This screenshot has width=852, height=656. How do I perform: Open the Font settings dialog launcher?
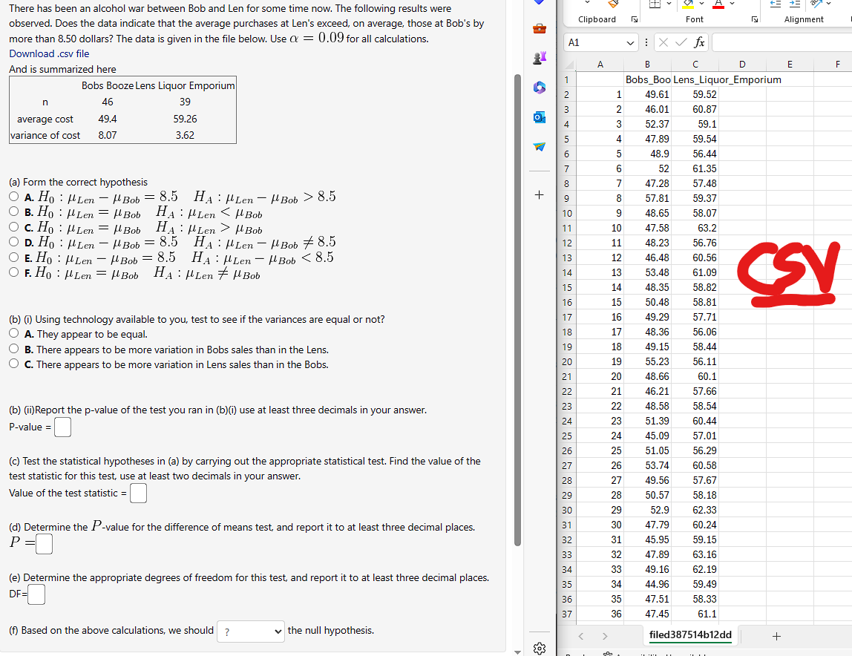pyautogui.click(x=754, y=19)
